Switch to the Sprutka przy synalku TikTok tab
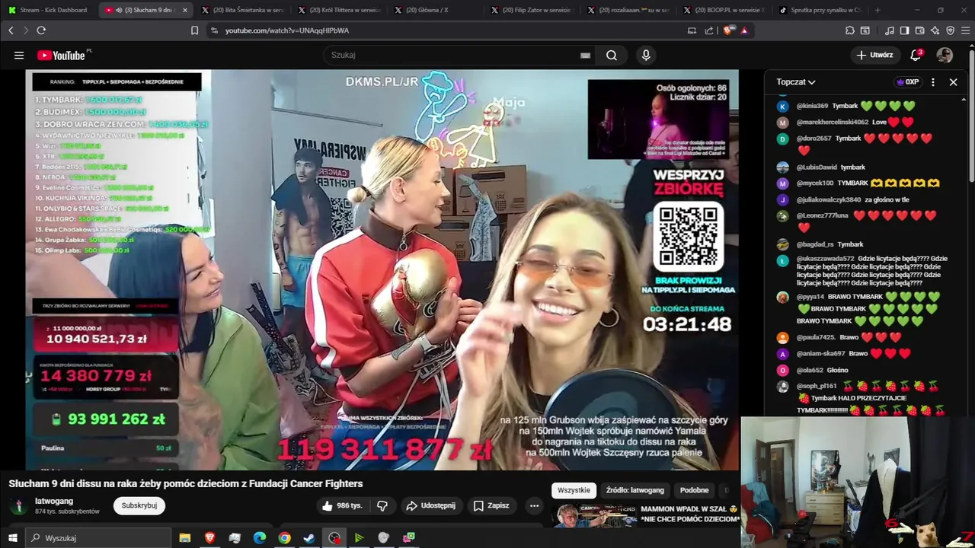Screen dimensions: 975x548 [x=821, y=10]
